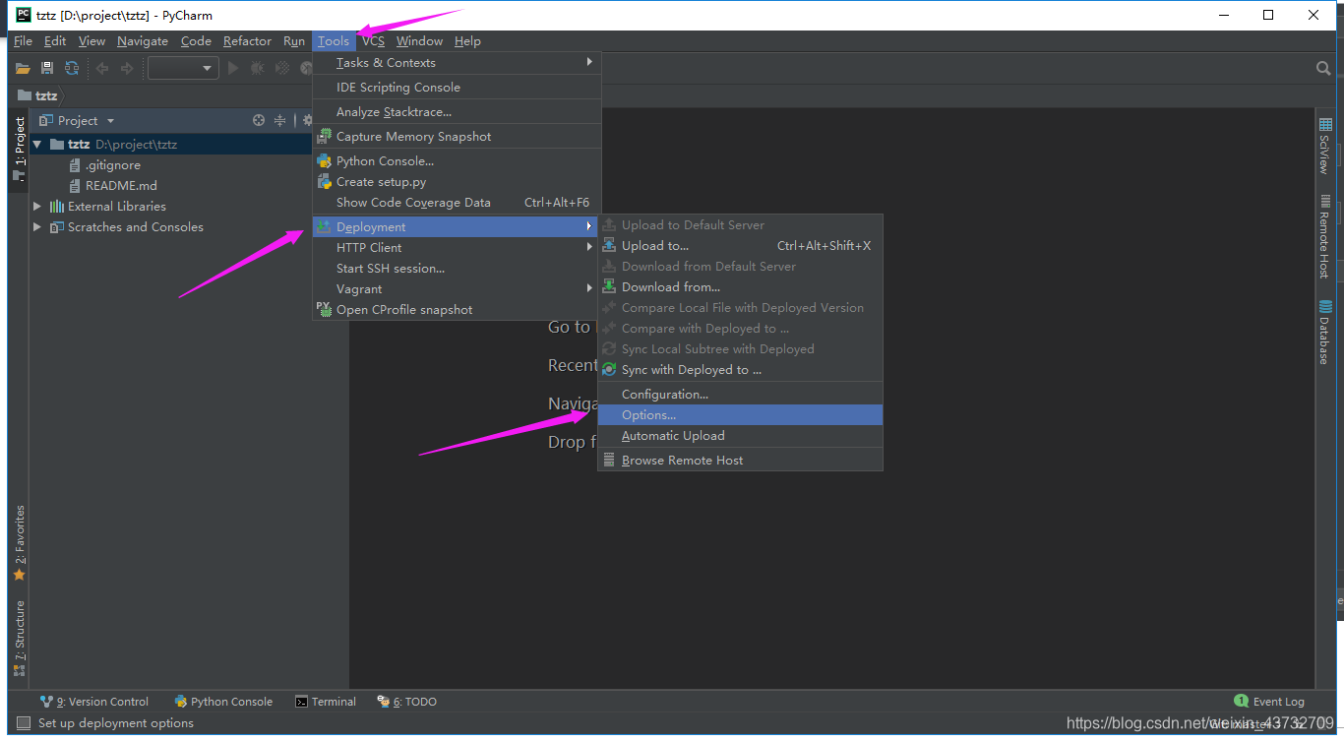Image resolution: width=1344 pixels, height=742 pixels.
Task: Choose Upload to... in Deployment submenu
Action: [740, 245]
